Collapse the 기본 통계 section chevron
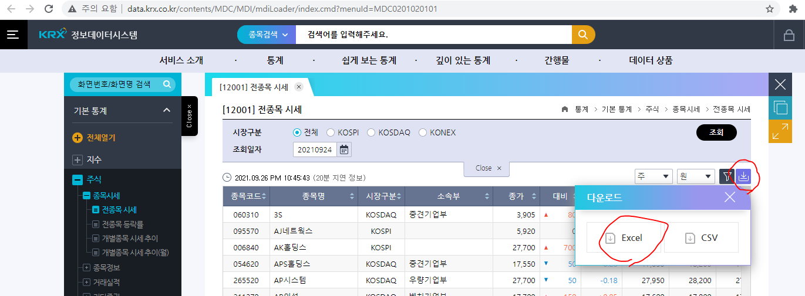Screen dimensions: 805x296 click(x=167, y=110)
